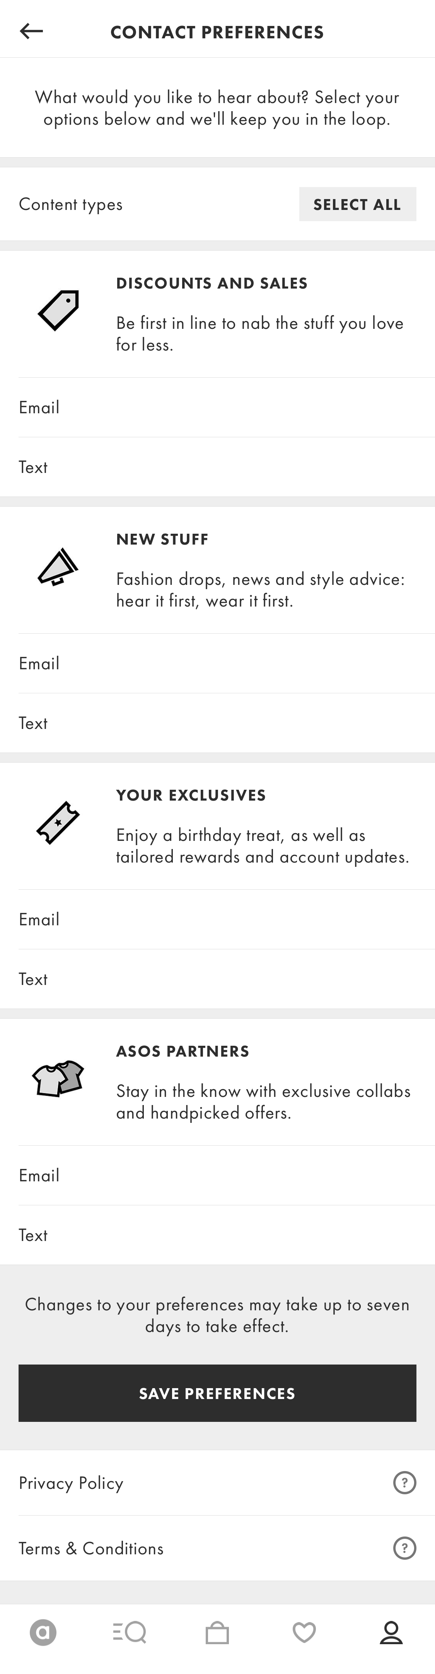Open search from the bottom navigation
Image resolution: width=435 pixels, height=1674 pixels.
pyautogui.click(x=130, y=1633)
